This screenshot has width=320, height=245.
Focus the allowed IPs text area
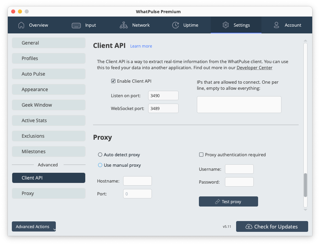[239, 105]
